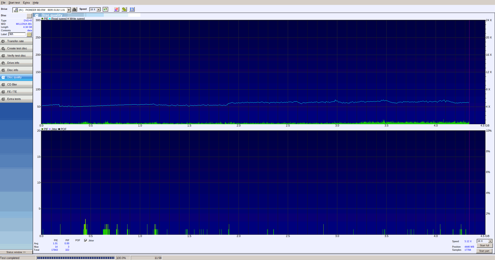Open the Drive info panel
The width and height of the screenshot is (495, 260).
click(16, 63)
